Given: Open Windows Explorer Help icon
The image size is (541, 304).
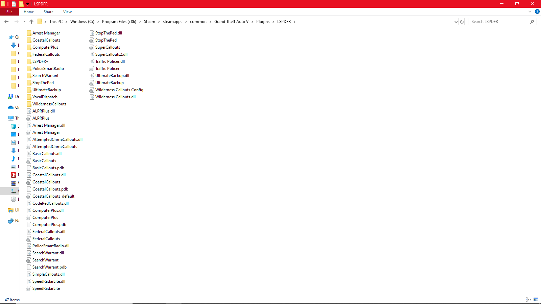Looking at the screenshot, I should 537,11.
